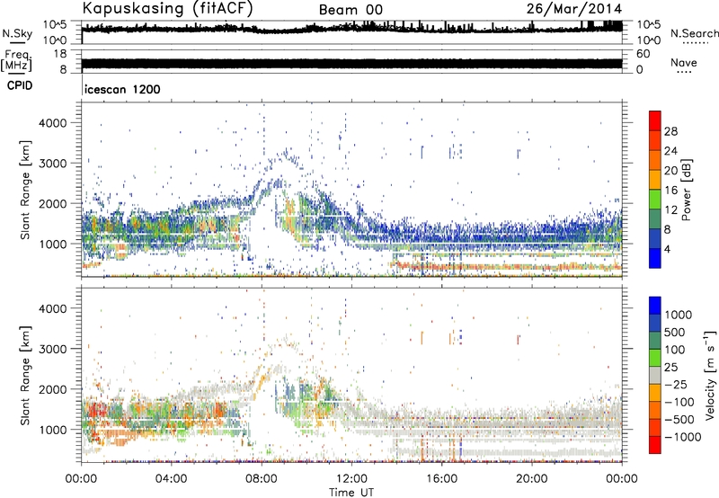Click the '4000' tick on power panel axis
719x498 pixels.
[52, 123]
